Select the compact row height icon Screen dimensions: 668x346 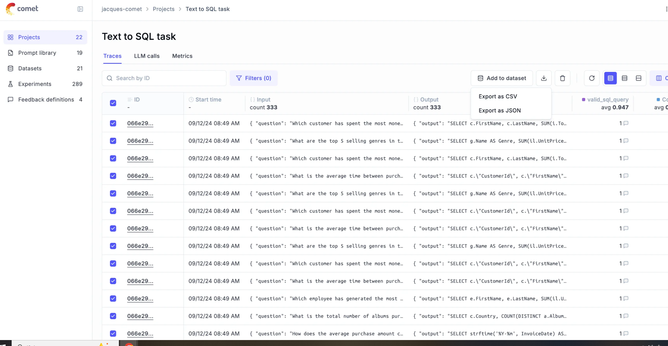click(x=610, y=78)
